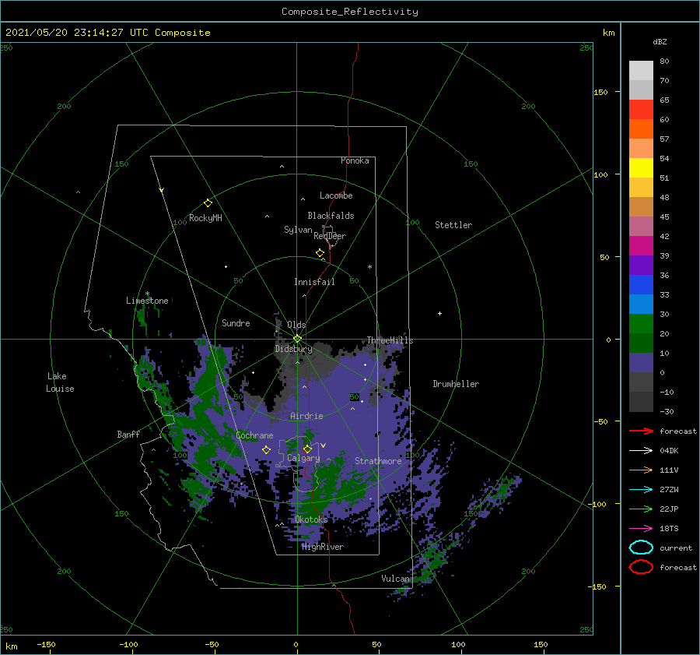
Task: Click the Calgary city label
Action: tap(303, 458)
